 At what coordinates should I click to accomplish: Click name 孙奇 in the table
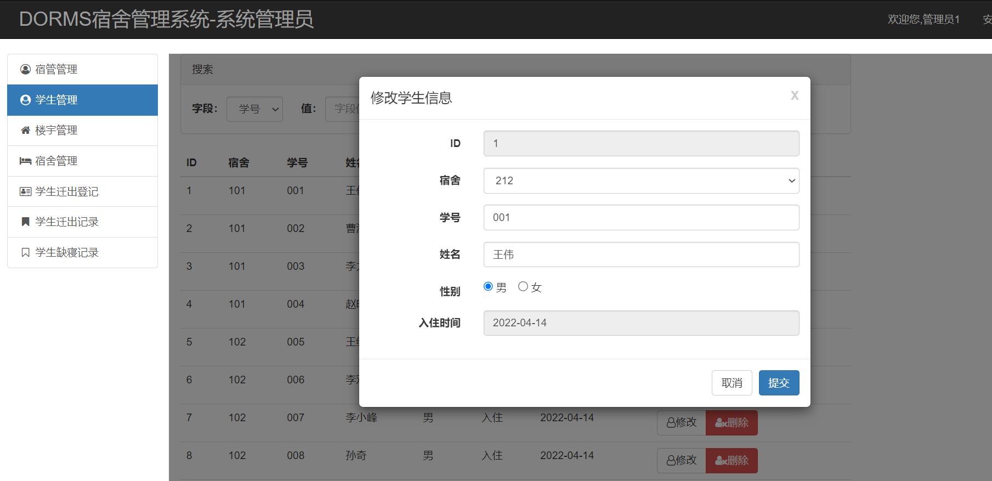pyautogui.click(x=356, y=455)
